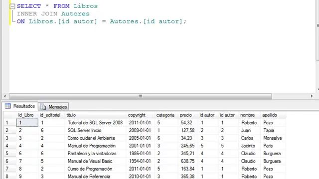This screenshot has height=179, width=319.
Task: Switch to the Resultados tab
Action: (x=20, y=106)
